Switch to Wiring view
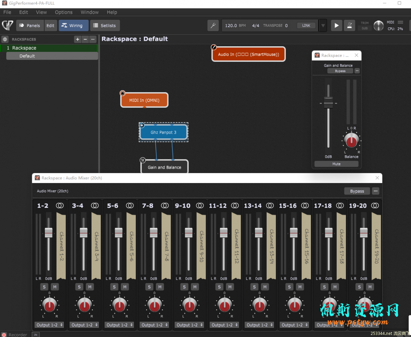 pyautogui.click(x=73, y=25)
